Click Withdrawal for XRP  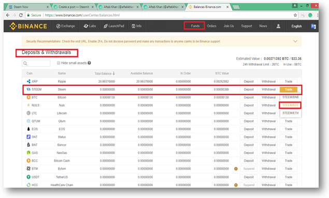point(268,81)
